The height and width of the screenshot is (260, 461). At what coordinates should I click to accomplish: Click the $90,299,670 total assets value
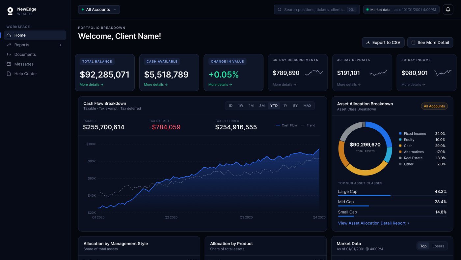(x=365, y=145)
